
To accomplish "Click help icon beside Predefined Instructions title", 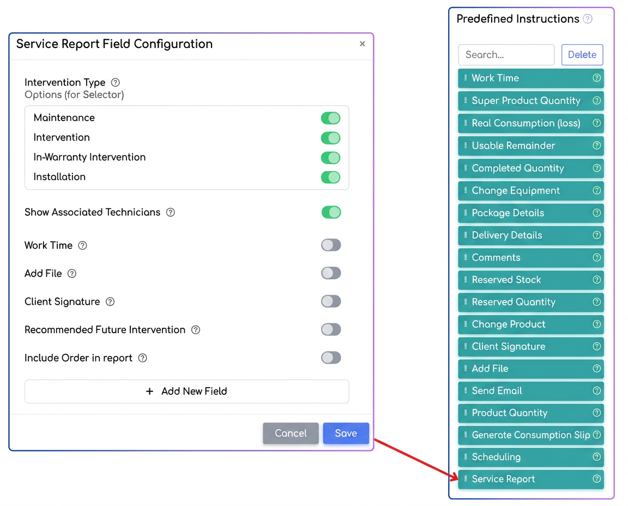I will (x=588, y=19).
